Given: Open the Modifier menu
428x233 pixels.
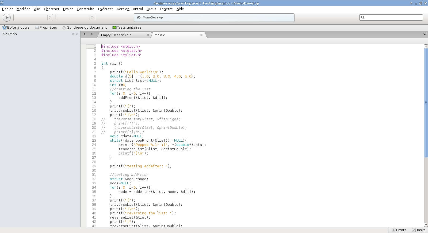Looking at the screenshot, I should pos(23,9).
